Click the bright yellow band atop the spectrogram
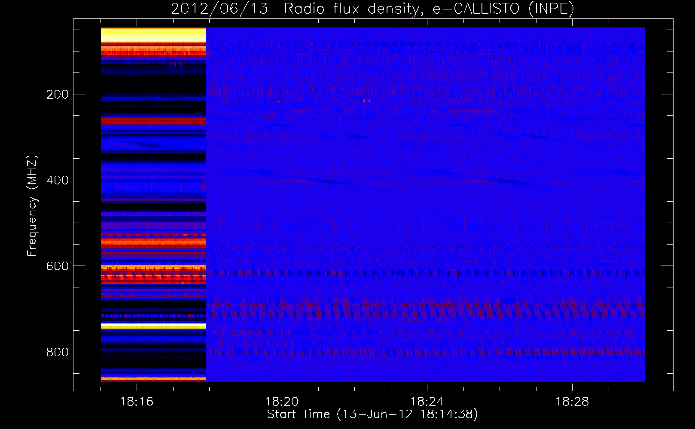 tap(153, 35)
